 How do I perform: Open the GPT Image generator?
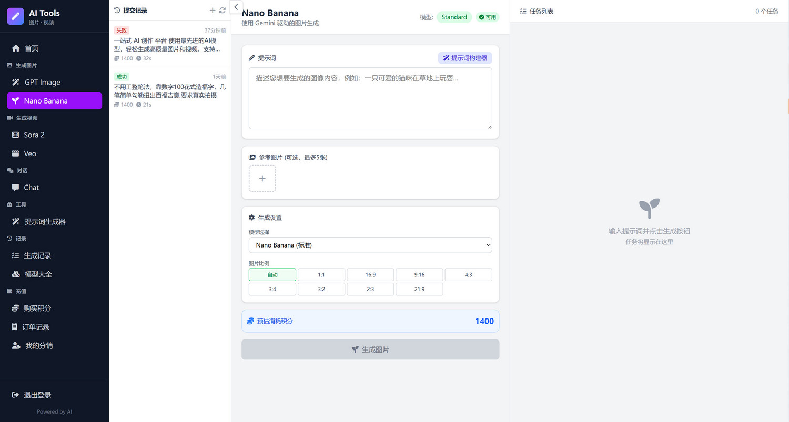(42, 82)
